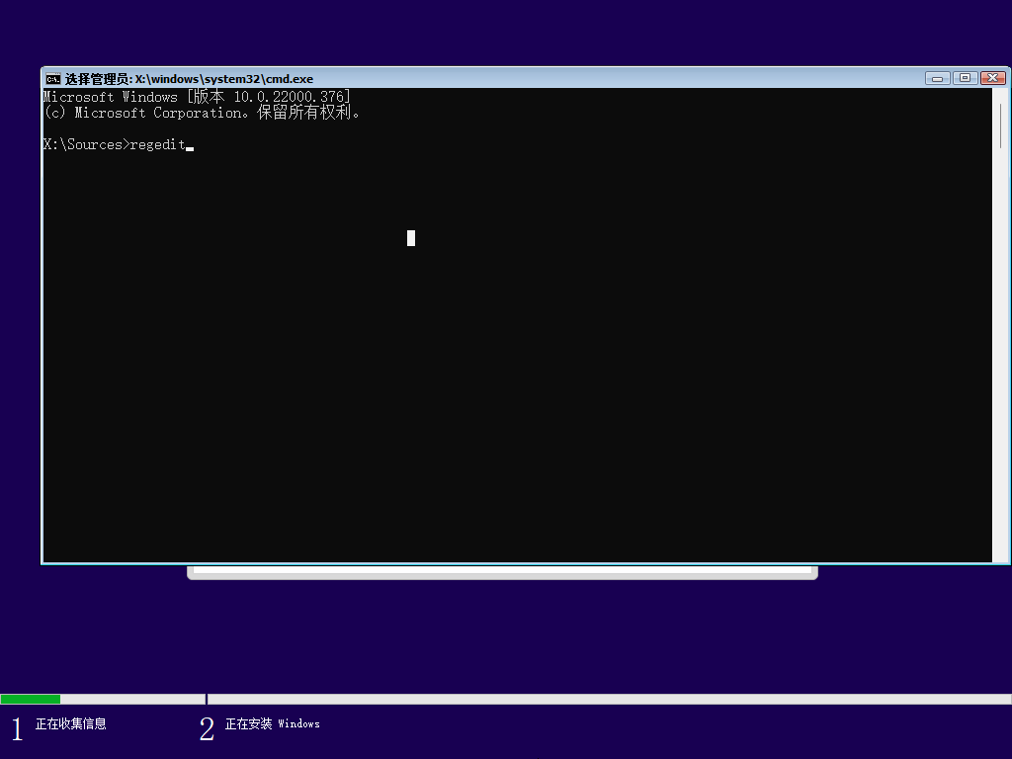Click the green setup progress bar

tap(31, 699)
